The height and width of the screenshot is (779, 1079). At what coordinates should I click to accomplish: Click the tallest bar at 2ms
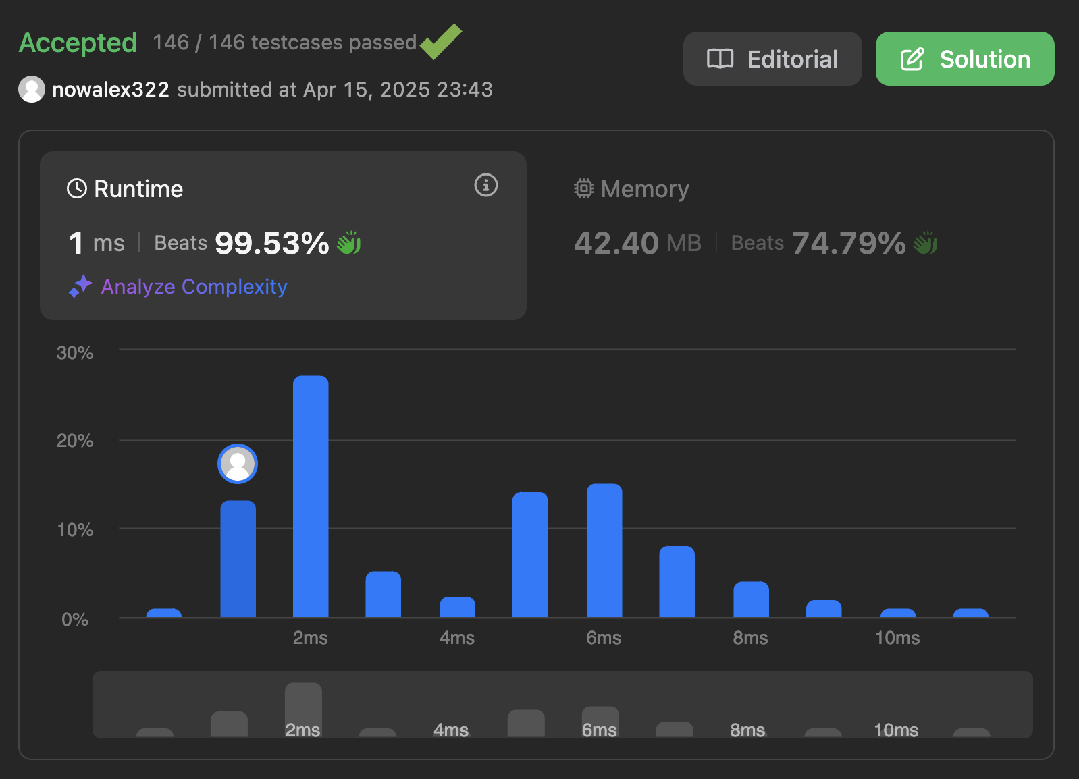311,496
